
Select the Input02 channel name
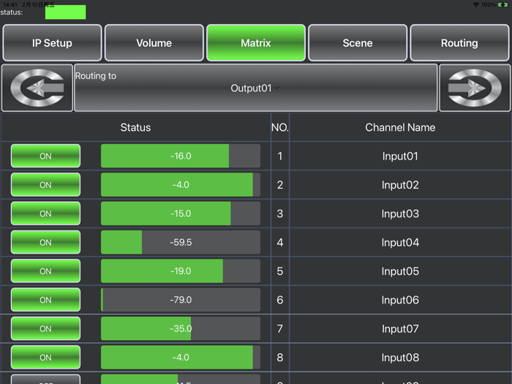point(400,185)
